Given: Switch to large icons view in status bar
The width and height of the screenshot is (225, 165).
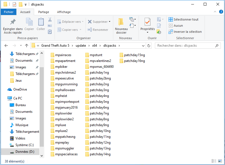Looking at the screenshot, I should click(x=220, y=161).
